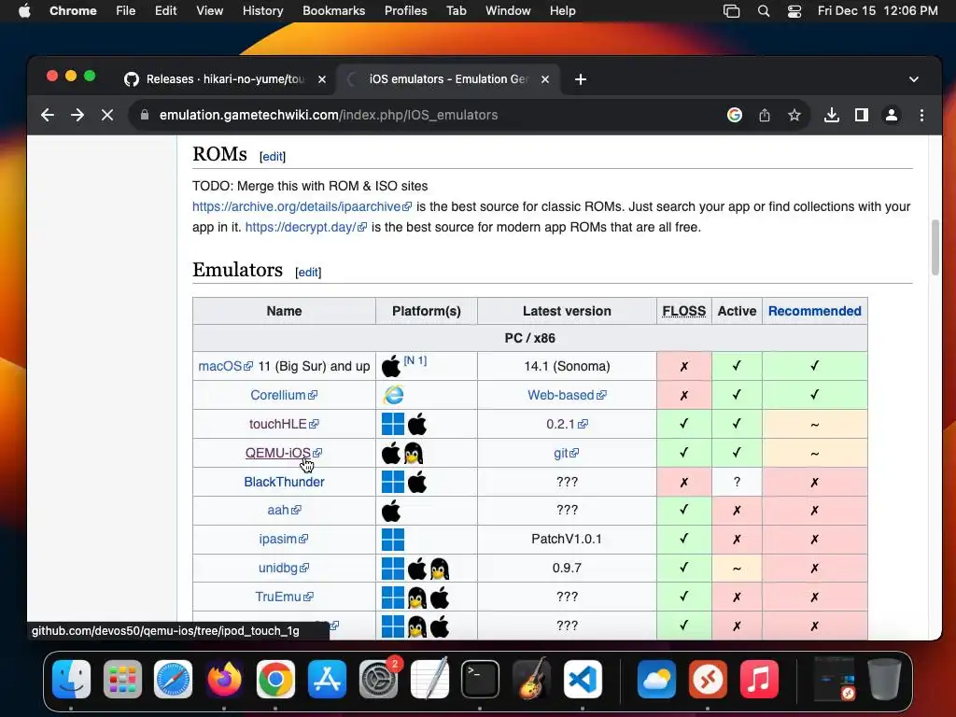Open Control Center in menu bar

(x=794, y=10)
